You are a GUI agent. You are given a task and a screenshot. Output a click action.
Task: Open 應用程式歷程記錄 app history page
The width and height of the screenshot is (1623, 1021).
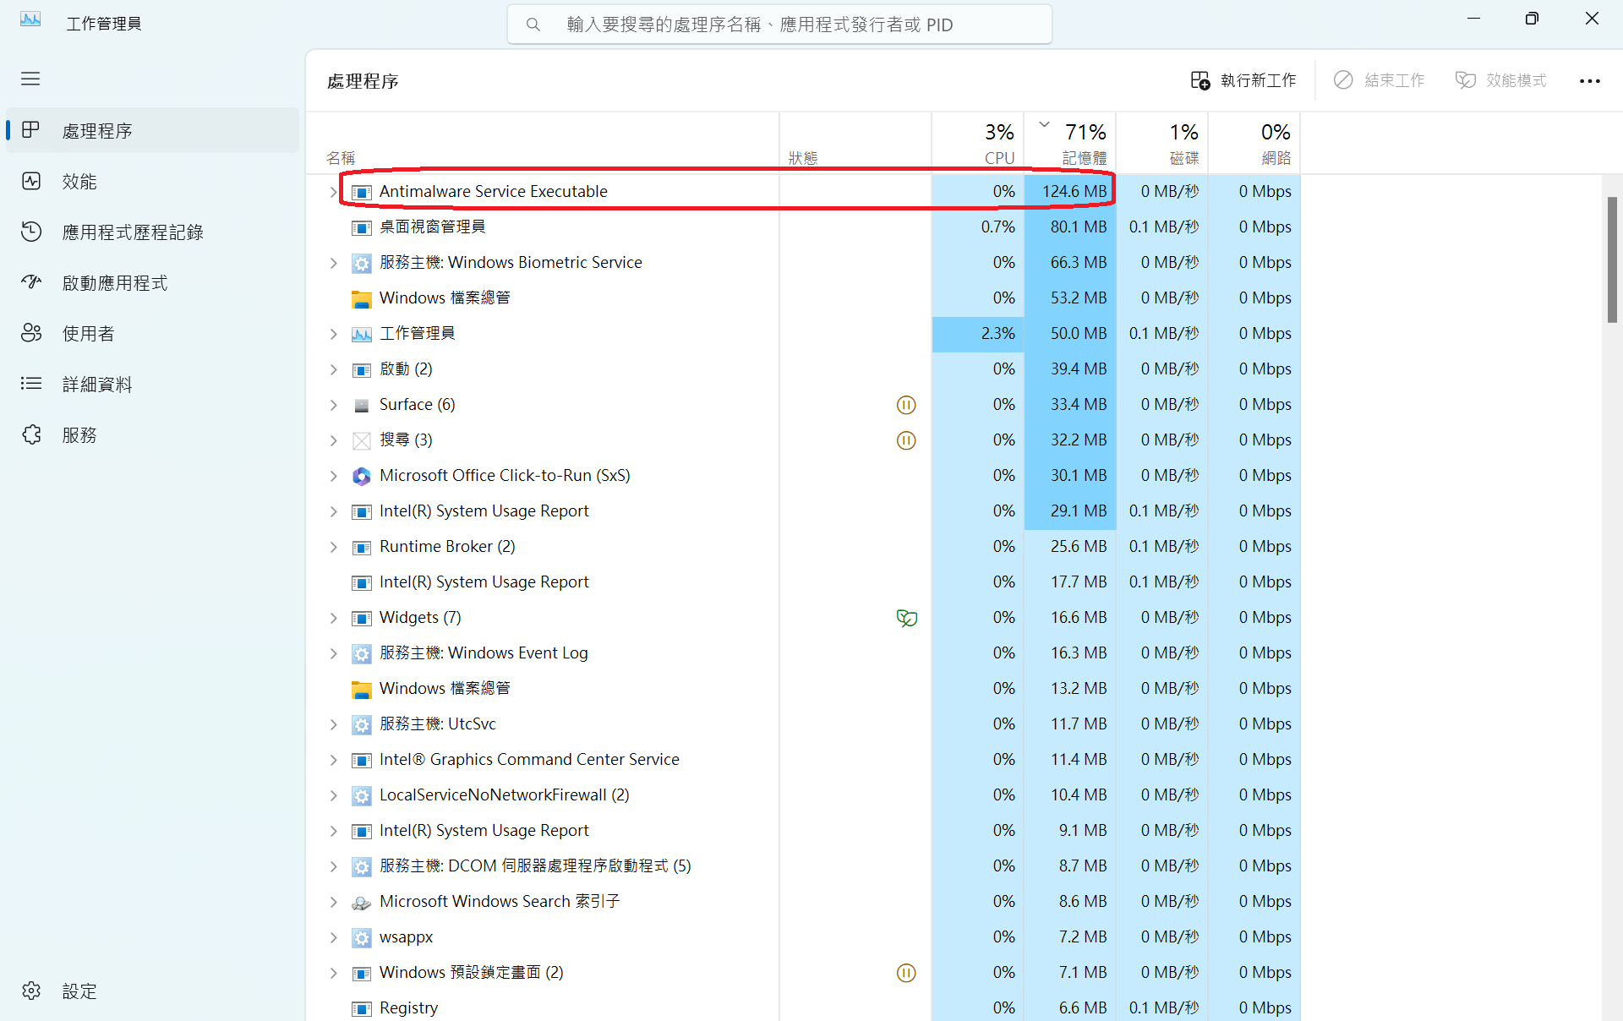(132, 232)
